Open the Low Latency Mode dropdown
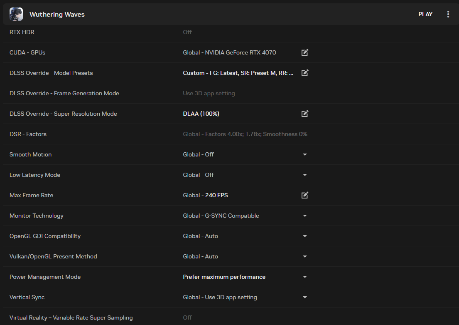Screen dimensions: 459x325 coord(305,175)
